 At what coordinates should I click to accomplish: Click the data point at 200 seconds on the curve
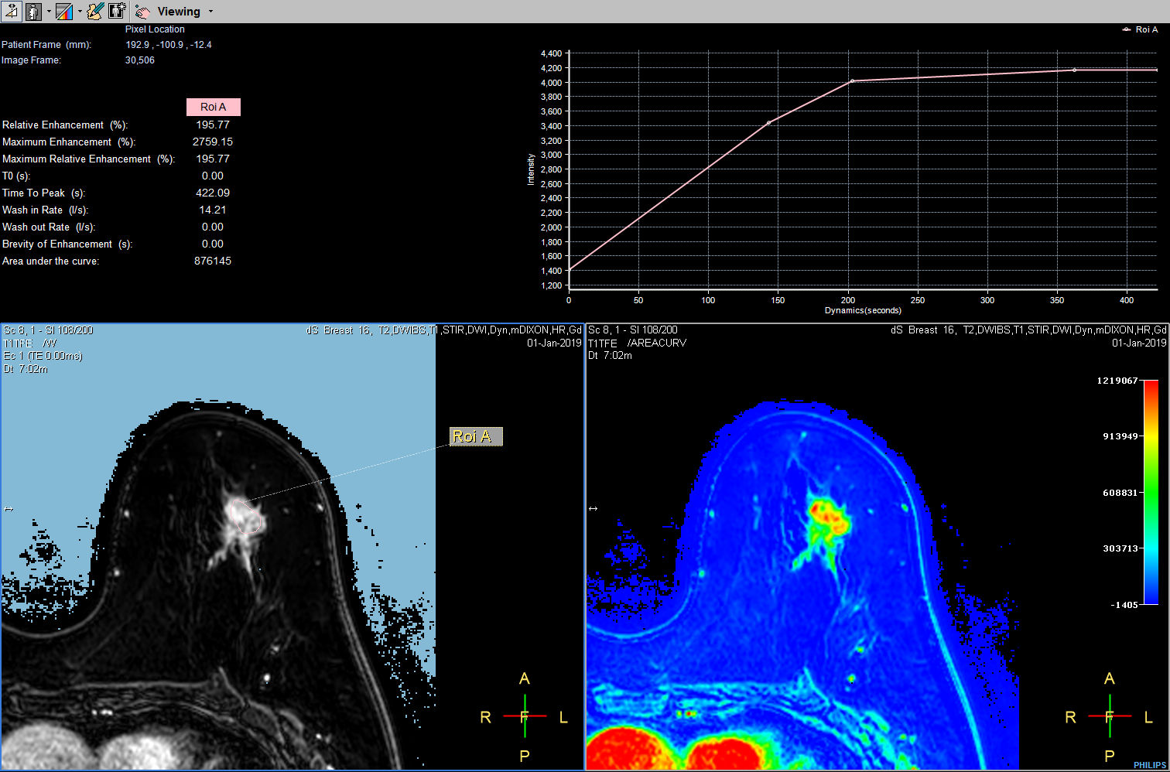tap(851, 80)
